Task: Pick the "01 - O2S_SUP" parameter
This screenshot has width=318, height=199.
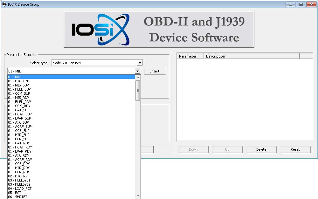Action: point(71,131)
